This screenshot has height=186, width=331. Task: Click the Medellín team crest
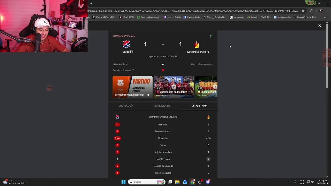click(x=126, y=44)
